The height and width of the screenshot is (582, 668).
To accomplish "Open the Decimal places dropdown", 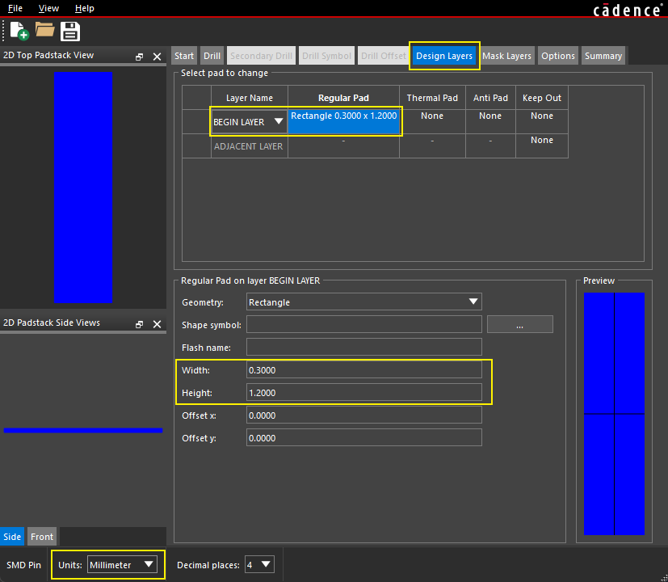I will pos(259,564).
